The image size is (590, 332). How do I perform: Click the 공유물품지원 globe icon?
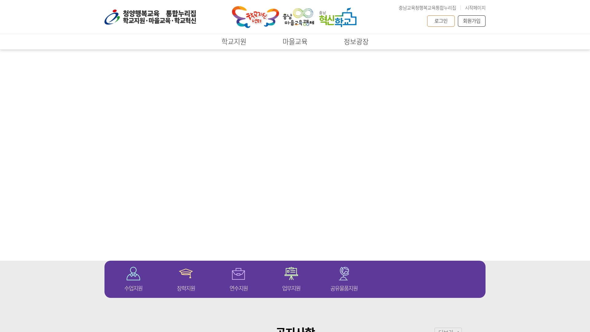[344, 274]
